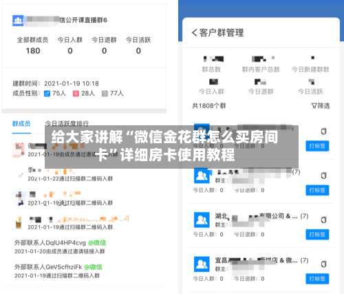Open the @微信 link for GeV5cfhziFk
The image size is (344, 294).
click(x=93, y=267)
